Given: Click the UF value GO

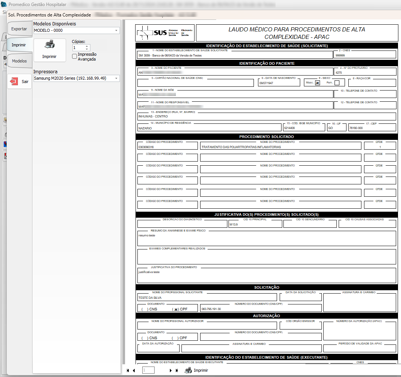Looking at the screenshot, I should click(x=330, y=128).
